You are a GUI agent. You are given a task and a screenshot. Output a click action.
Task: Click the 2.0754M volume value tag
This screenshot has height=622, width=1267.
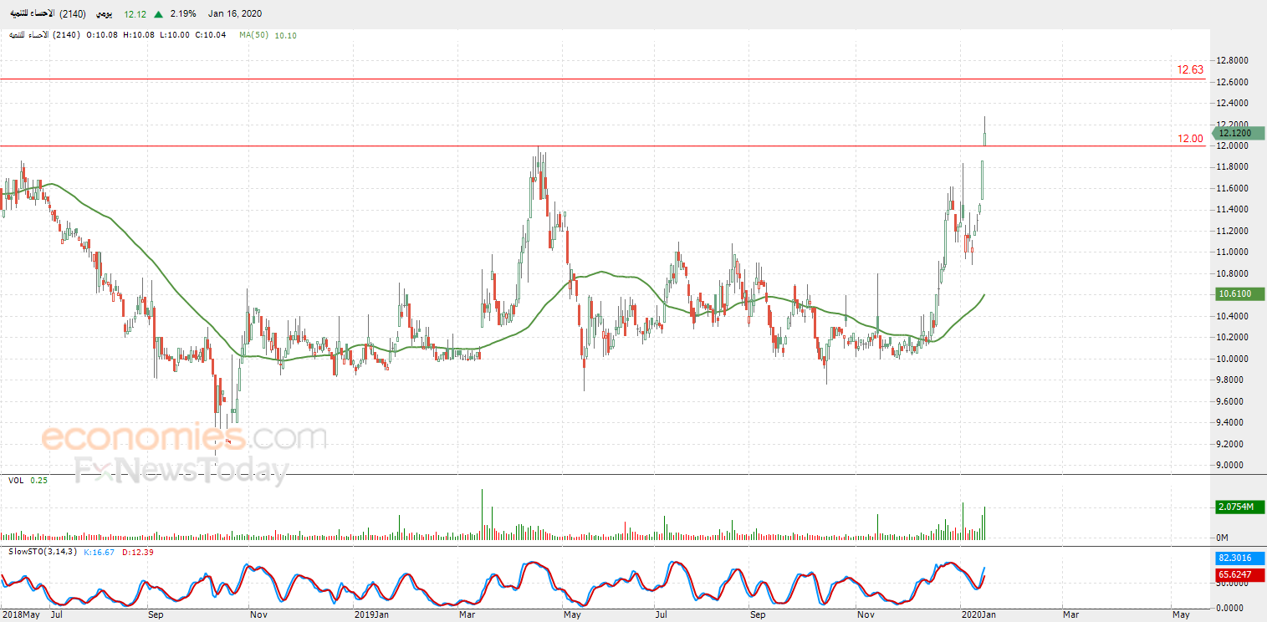[x=1239, y=507]
